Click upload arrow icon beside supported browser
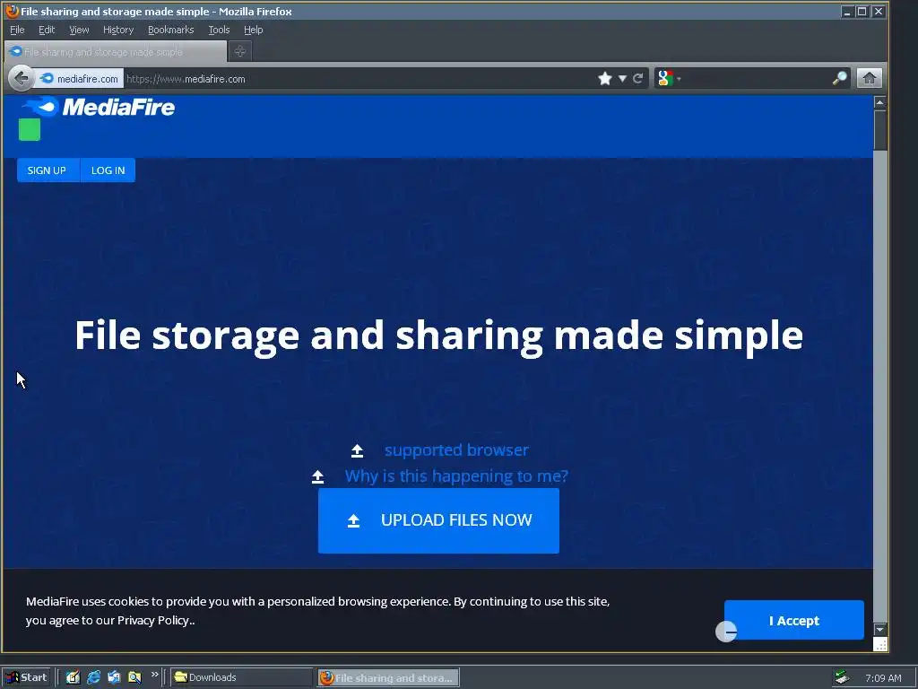918x689 pixels. click(x=357, y=450)
